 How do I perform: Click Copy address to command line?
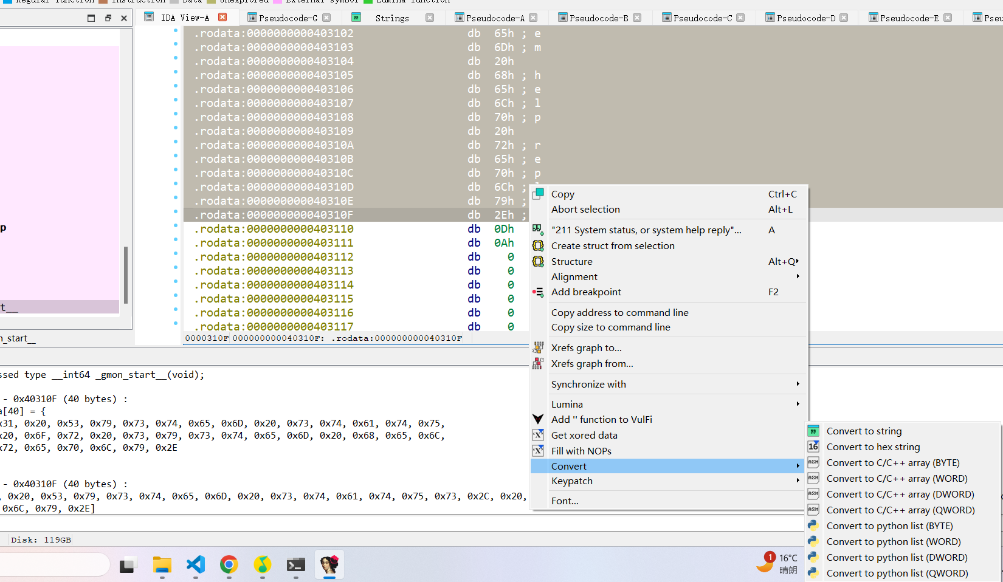669,312
